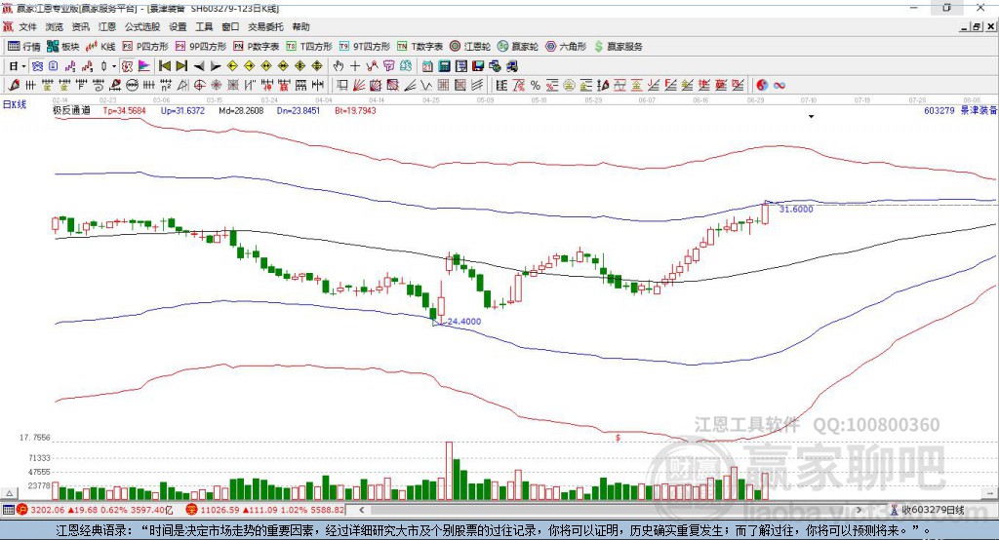
Task: Select the hand pan tool
Action: click(x=338, y=66)
